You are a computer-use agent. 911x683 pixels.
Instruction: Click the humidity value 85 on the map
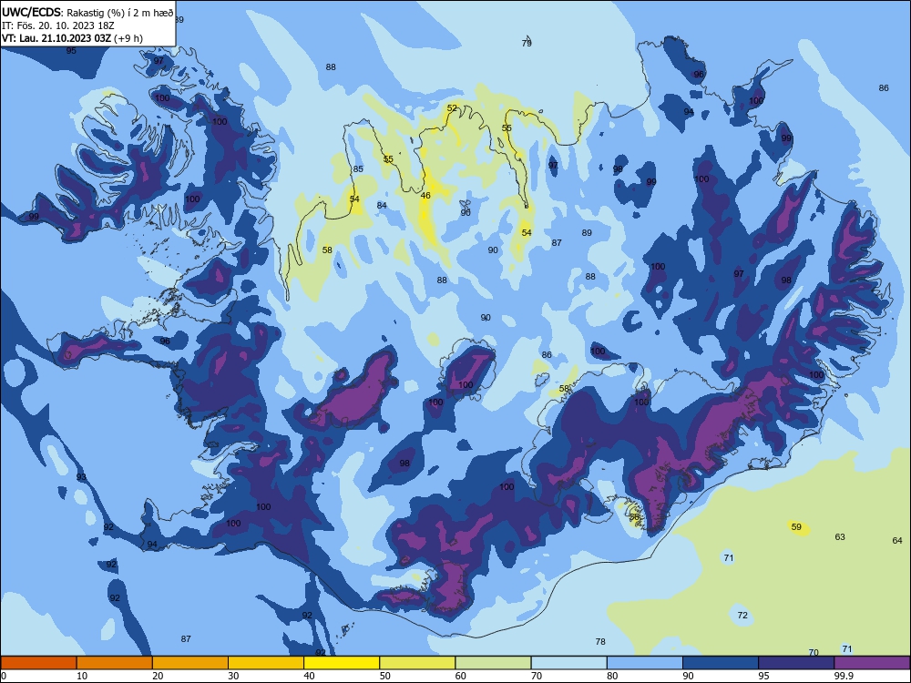click(358, 169)
